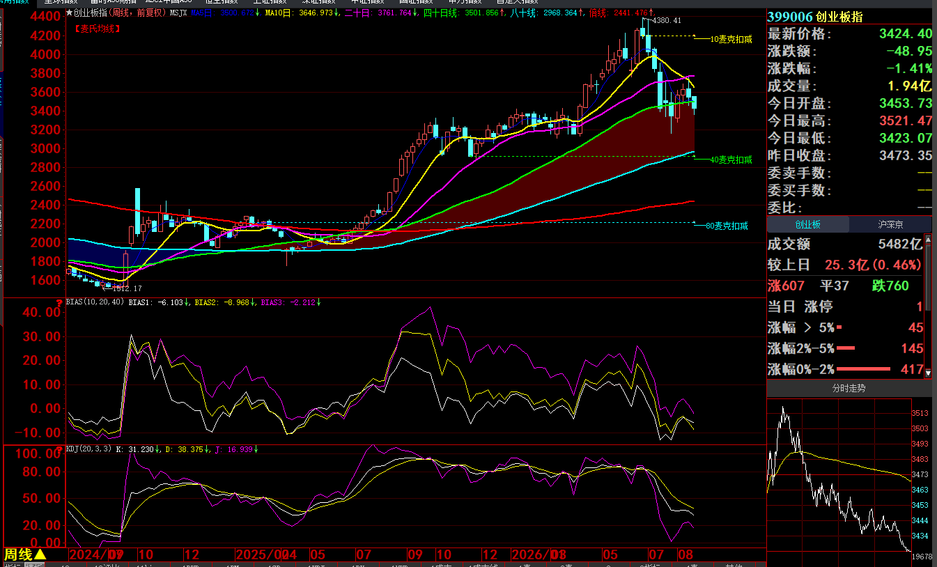Viewport: 937px width, 567px height.
Task: Click the 平37 unchanged count
Action: (835, 286)
